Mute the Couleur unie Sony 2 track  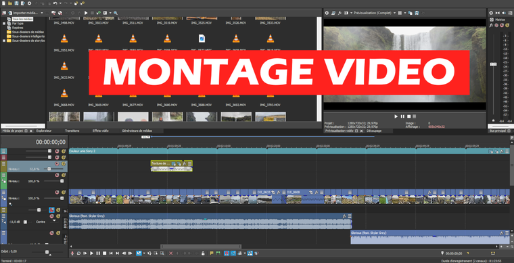point(57,151)
